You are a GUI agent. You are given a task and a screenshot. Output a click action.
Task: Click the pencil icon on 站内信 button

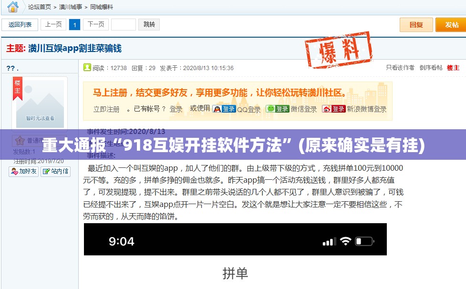pyautogui.click(x=46, y=171)
